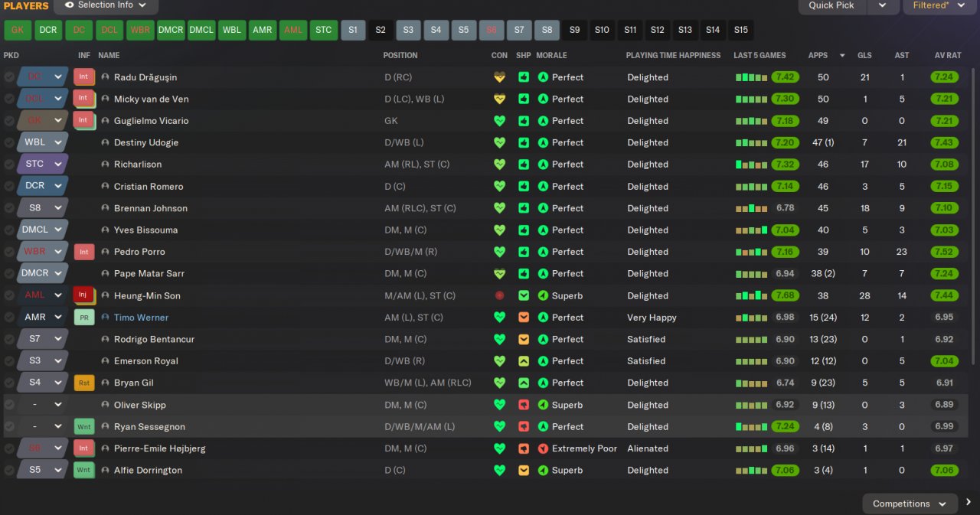Click Richarlison's player profile icon
Viewport: 980px width, 515px height.
pyautogui.click(x=105, y=165)
